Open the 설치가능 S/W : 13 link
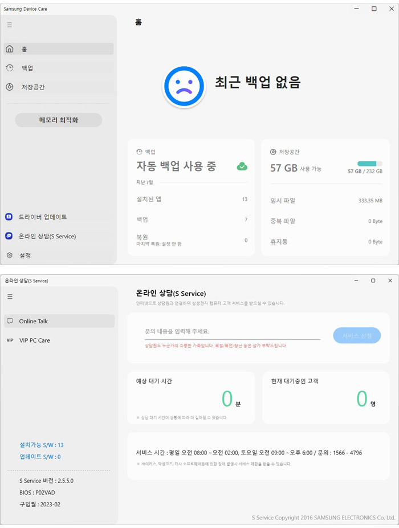Screen dimensions: 399x528 [x=42, y=445]
